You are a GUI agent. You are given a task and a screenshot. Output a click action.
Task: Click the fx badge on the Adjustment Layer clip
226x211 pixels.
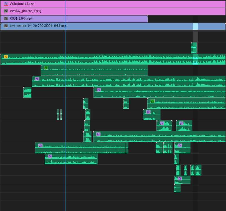tap(6, 4)
